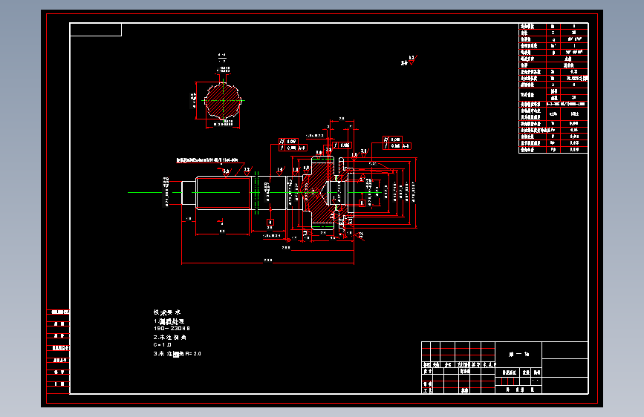Click the datum A box below the shaft
Image resolution: width=644 pixels, height=417 pixels.
click(x=270, y=222)
